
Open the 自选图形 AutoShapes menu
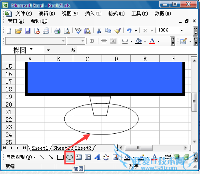[21, 157]
